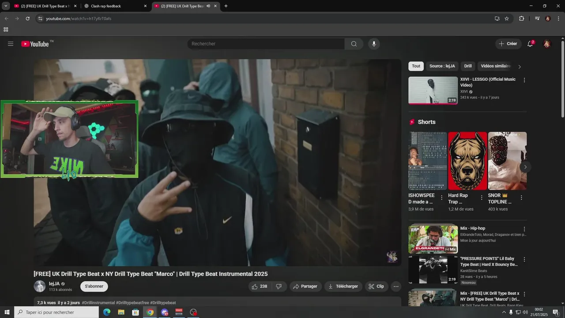Open the YouTube account avatar menu

(547, 44)
